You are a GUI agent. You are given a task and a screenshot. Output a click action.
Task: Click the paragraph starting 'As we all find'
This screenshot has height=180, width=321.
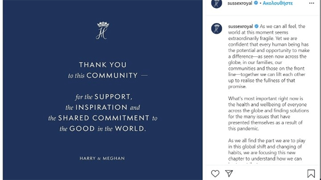click(x=267, y=153)
